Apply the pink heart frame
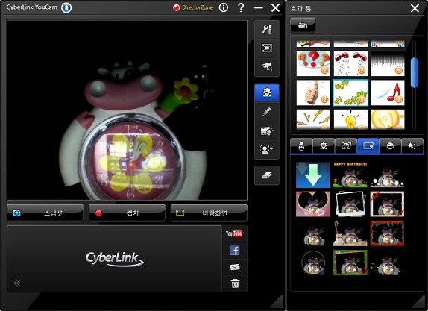 (x=313, y=204)
